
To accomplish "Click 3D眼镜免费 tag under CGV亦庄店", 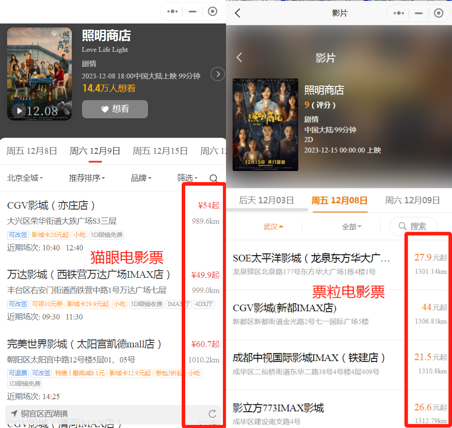I will pos(107,235).
